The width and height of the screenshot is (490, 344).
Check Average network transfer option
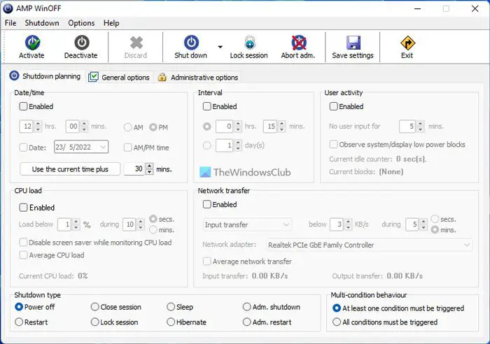[x=207, y=261]
